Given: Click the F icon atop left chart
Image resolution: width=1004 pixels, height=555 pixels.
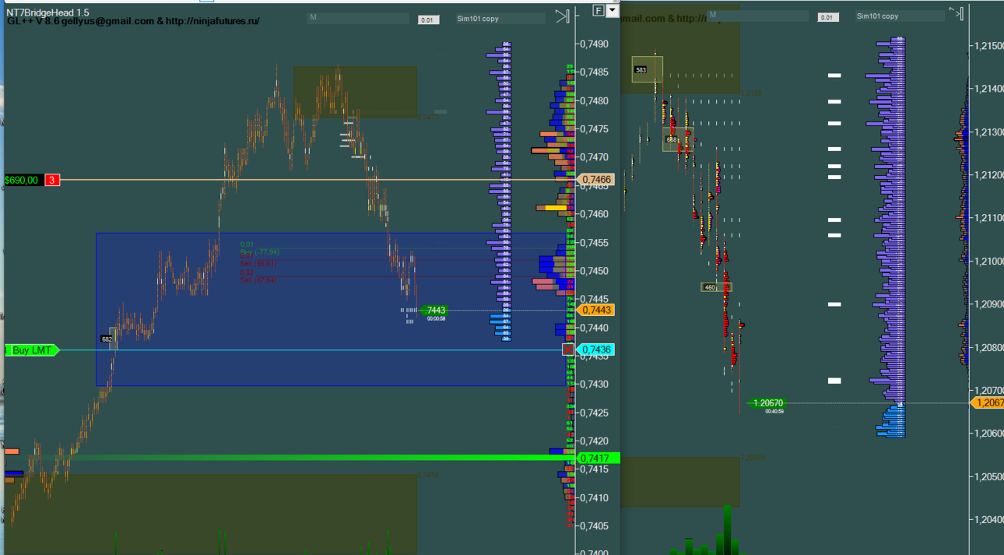Looking at the screenshot, I should pyautogui.click(x=598, y=10).
